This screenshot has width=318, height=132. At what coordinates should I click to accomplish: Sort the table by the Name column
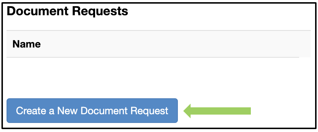[26, 44]
